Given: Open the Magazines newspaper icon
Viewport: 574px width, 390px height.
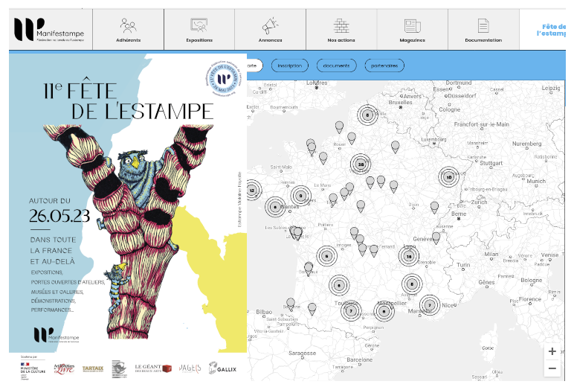Looking at the screenshot, I should tap(412, 26).
